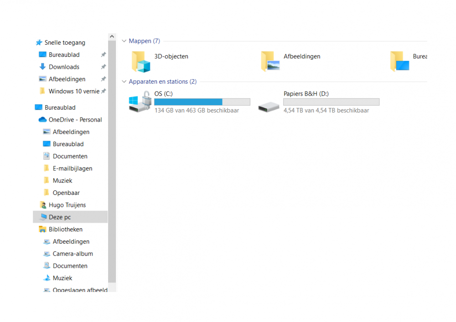The image size is (456, 322).
Task: Open Muziek under OneDrive
Action: click(61, 180)
